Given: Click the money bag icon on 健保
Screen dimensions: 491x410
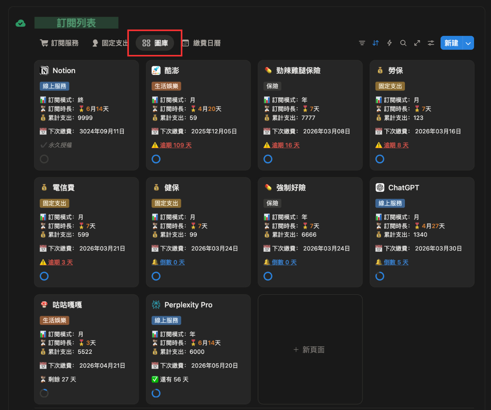Looking at the screenshot, I should click(x=156, y=187).
